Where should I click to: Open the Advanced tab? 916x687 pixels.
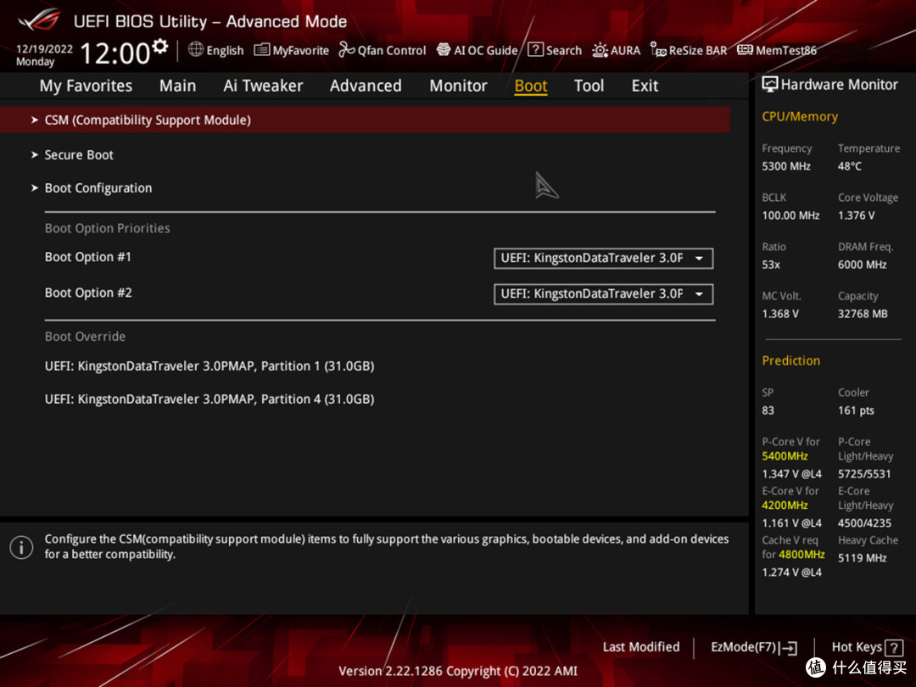(366, 86)
